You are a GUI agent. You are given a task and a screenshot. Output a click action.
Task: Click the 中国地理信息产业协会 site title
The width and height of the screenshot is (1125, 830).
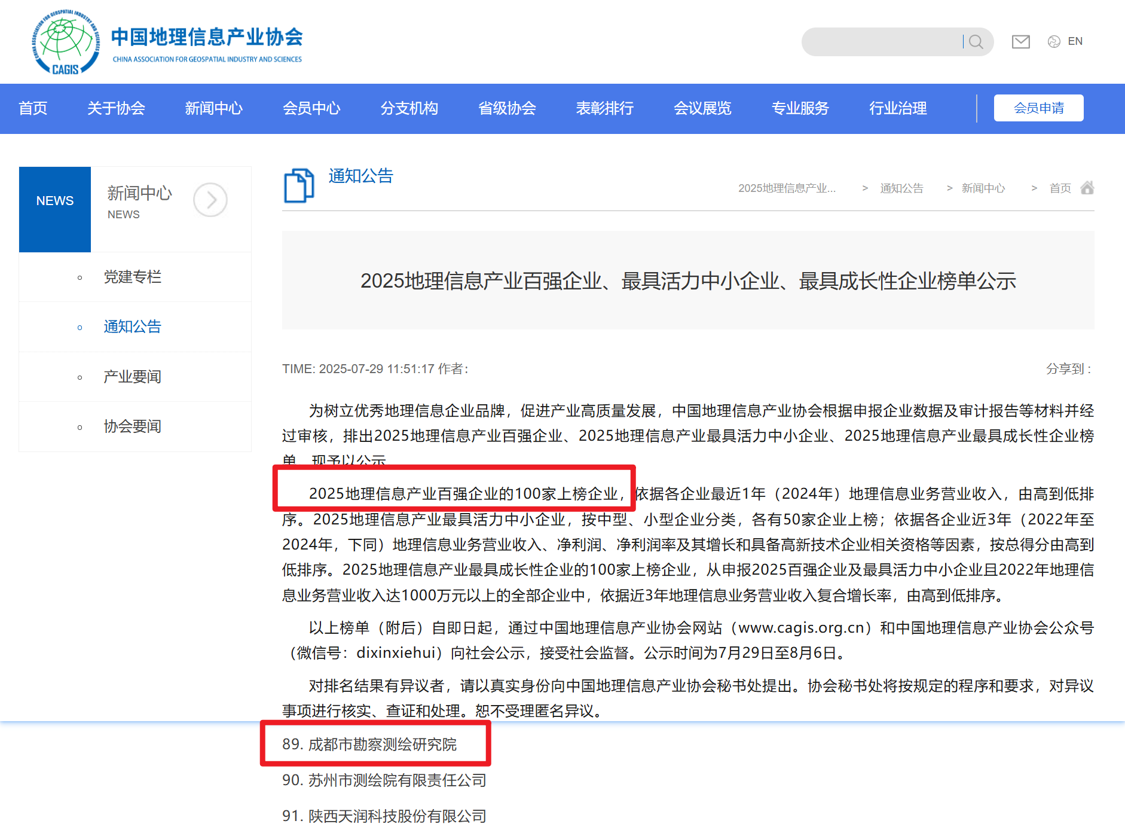[207, 37]
